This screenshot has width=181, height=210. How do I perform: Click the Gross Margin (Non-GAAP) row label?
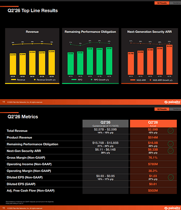(26, 157)
